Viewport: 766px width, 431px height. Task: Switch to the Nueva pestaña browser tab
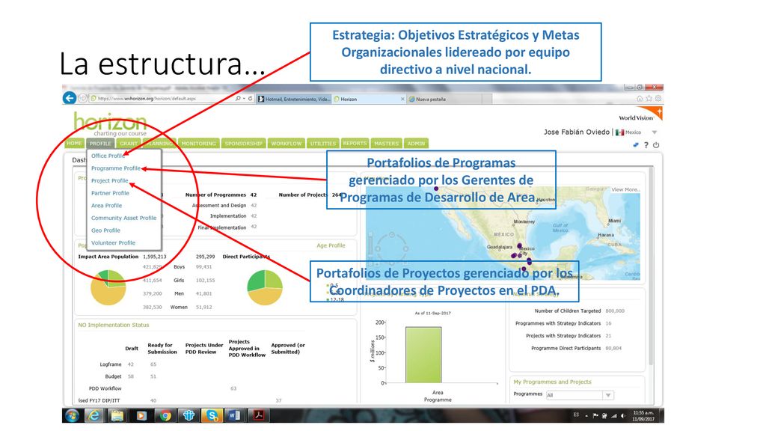pos(444,99)
